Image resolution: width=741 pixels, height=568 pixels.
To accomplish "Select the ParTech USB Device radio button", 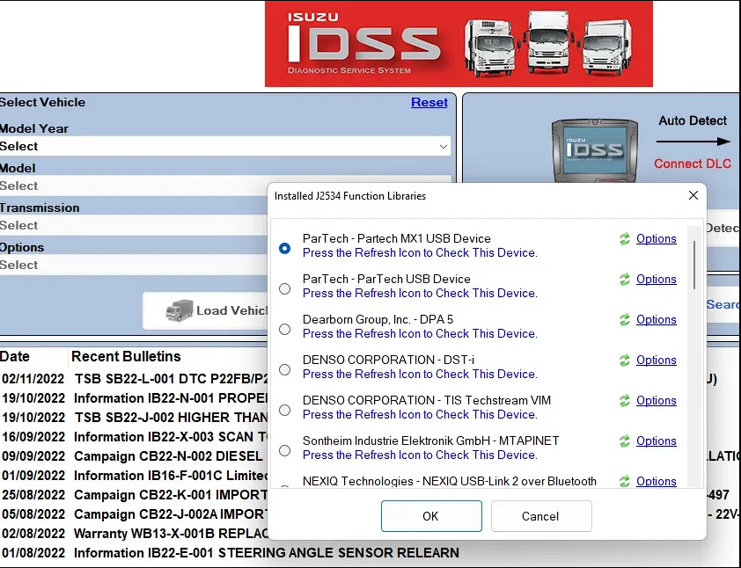I will [x=284, y=288].
